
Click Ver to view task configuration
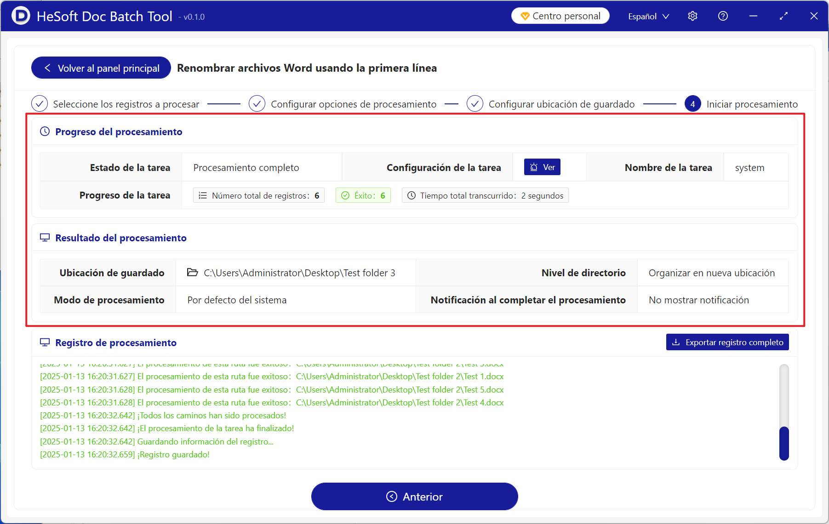click(x=542, y=167)
